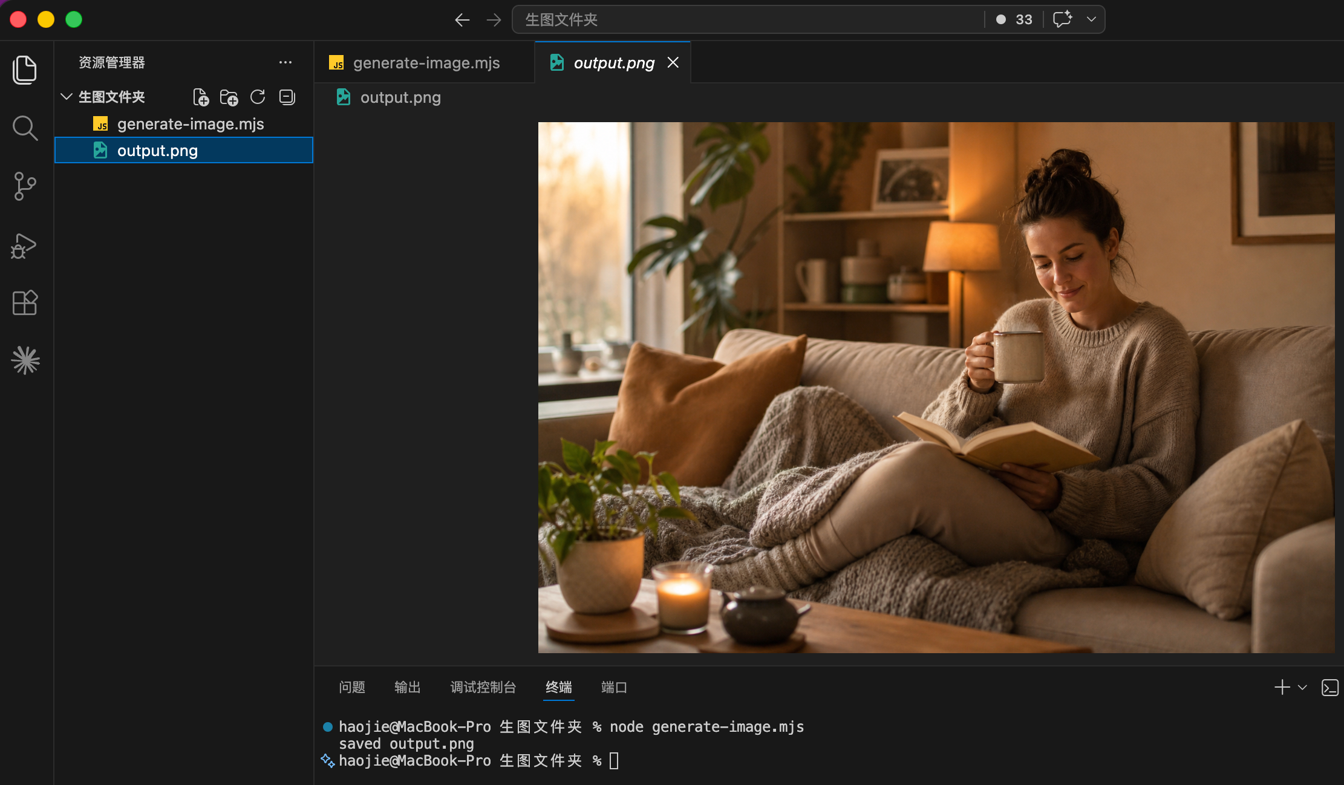Open Source Control view icon
Image resolution: width=1344 pixels, height=785 pixels.
(x=25, y=186)
